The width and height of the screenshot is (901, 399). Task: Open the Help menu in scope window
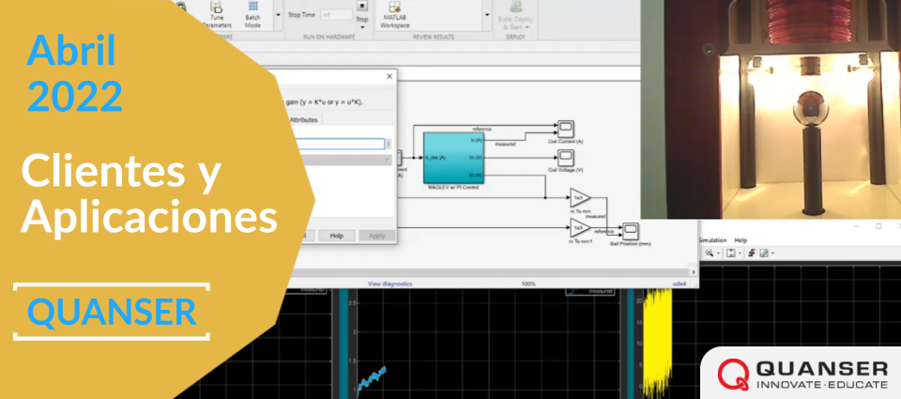(x=741, y=240)
